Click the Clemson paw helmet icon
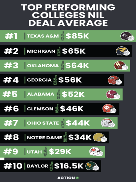 pyautogui.click(x=109, y=109)
